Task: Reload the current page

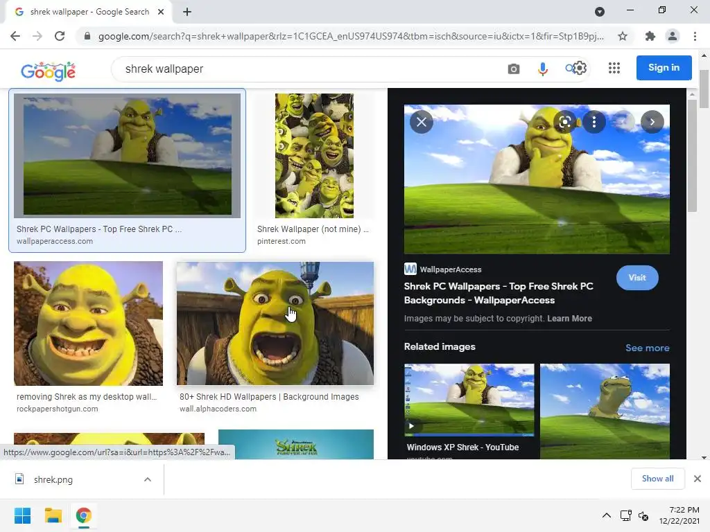Action: pos(60,36)
